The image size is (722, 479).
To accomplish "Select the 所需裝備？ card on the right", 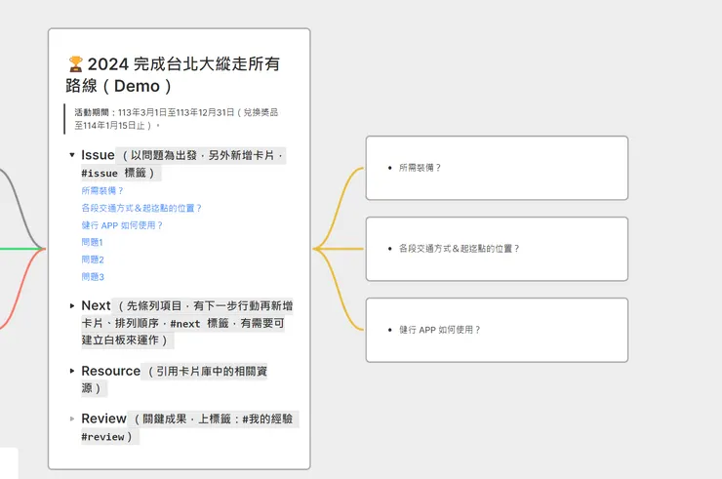I will coord(497,168).
